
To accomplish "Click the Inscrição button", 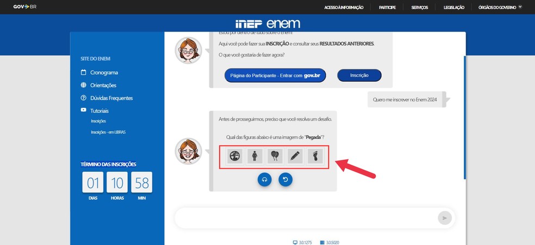I will pyautogui.click(x=359, y=75).
